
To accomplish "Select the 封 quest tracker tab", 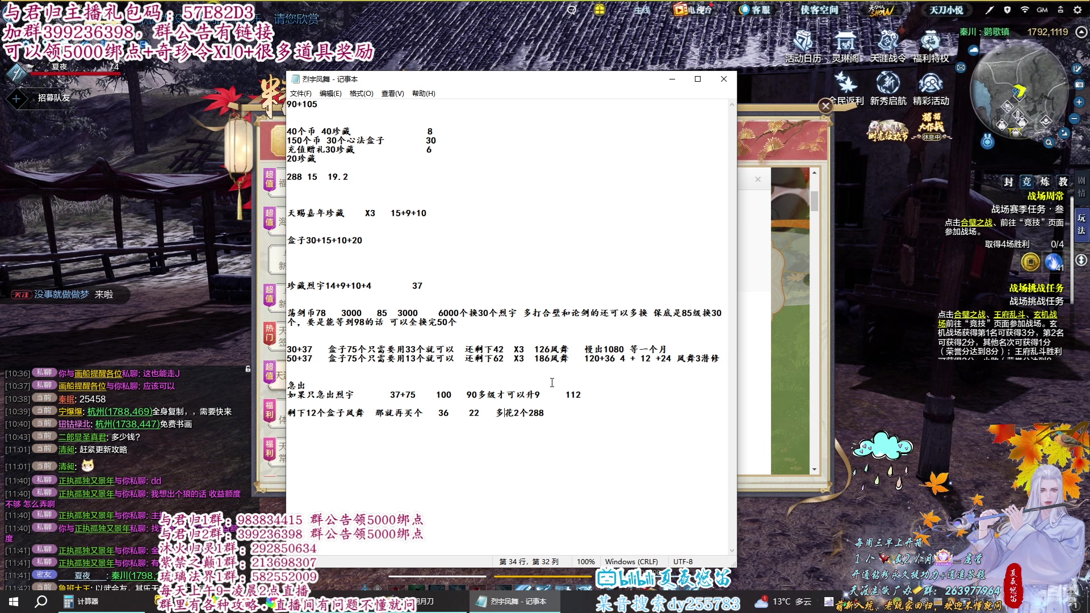I will tap(1008, 182).
